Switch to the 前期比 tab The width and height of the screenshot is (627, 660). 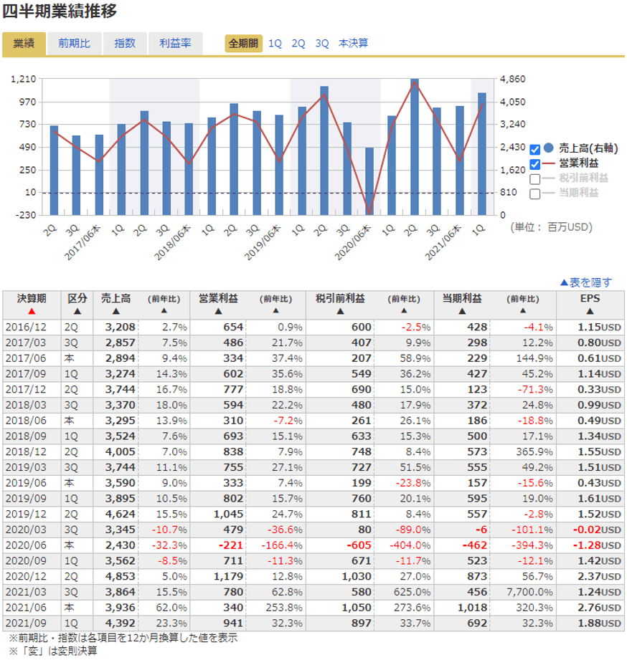(x=74, y=43)
